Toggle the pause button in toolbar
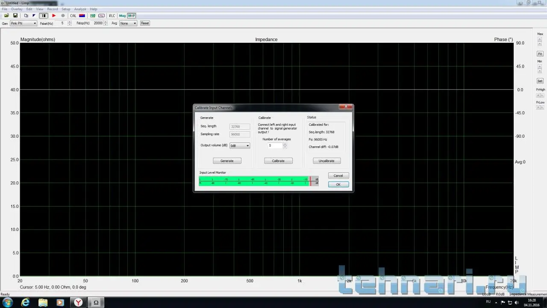 click(x=44, y=16)
